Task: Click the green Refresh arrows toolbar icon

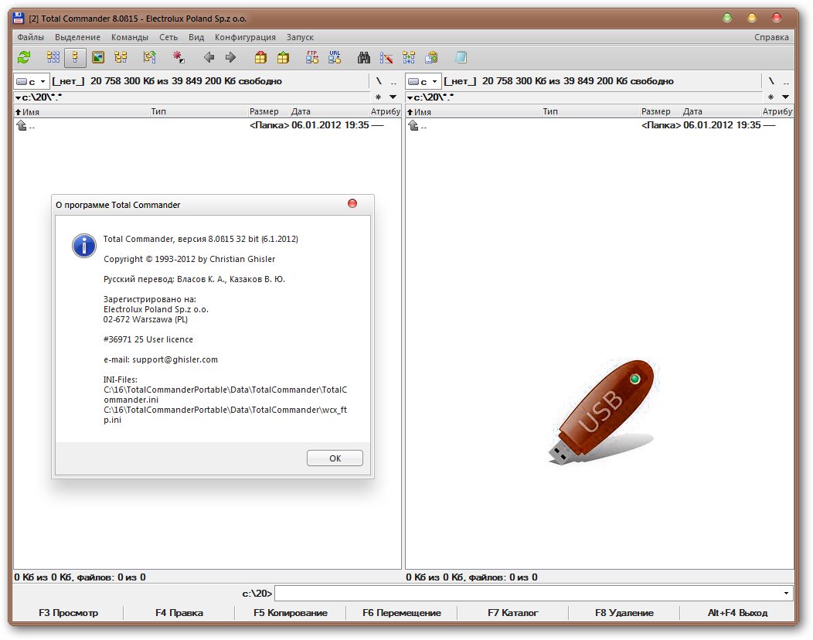Action: [25, 57]
